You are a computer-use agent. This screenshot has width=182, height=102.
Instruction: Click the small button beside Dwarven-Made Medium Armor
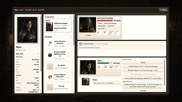[x=69, y=55]
